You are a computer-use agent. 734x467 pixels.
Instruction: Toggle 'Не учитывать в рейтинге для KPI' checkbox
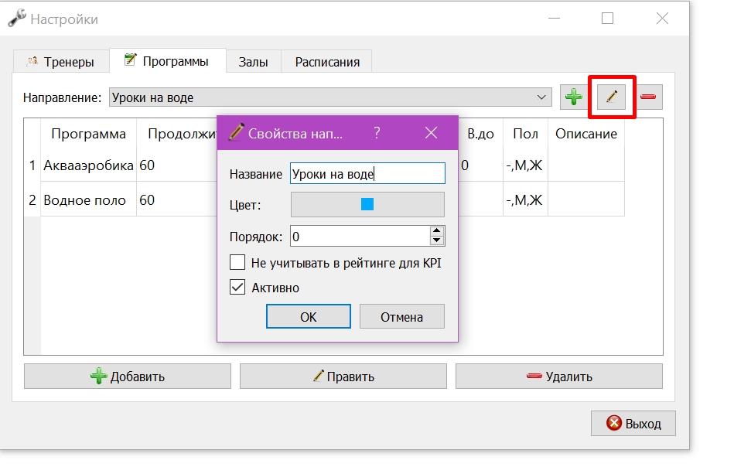click(x=237, y=263)
